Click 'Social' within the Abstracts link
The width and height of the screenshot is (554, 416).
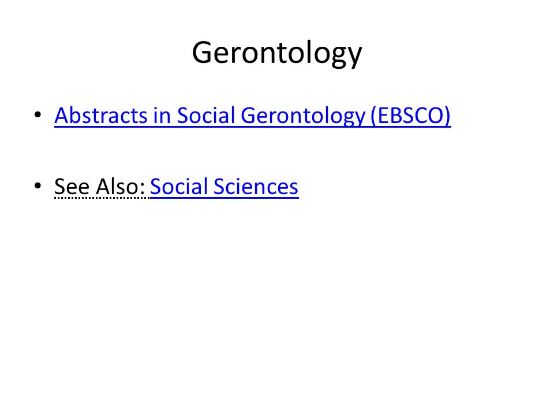[x=206, y=116]
